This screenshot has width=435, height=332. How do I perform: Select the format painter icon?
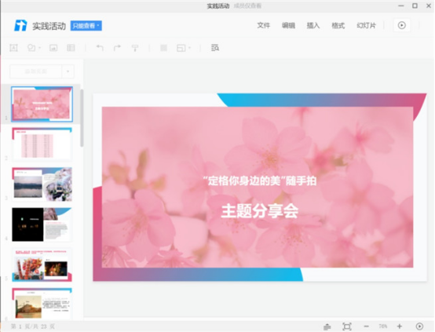coord(135,48)
